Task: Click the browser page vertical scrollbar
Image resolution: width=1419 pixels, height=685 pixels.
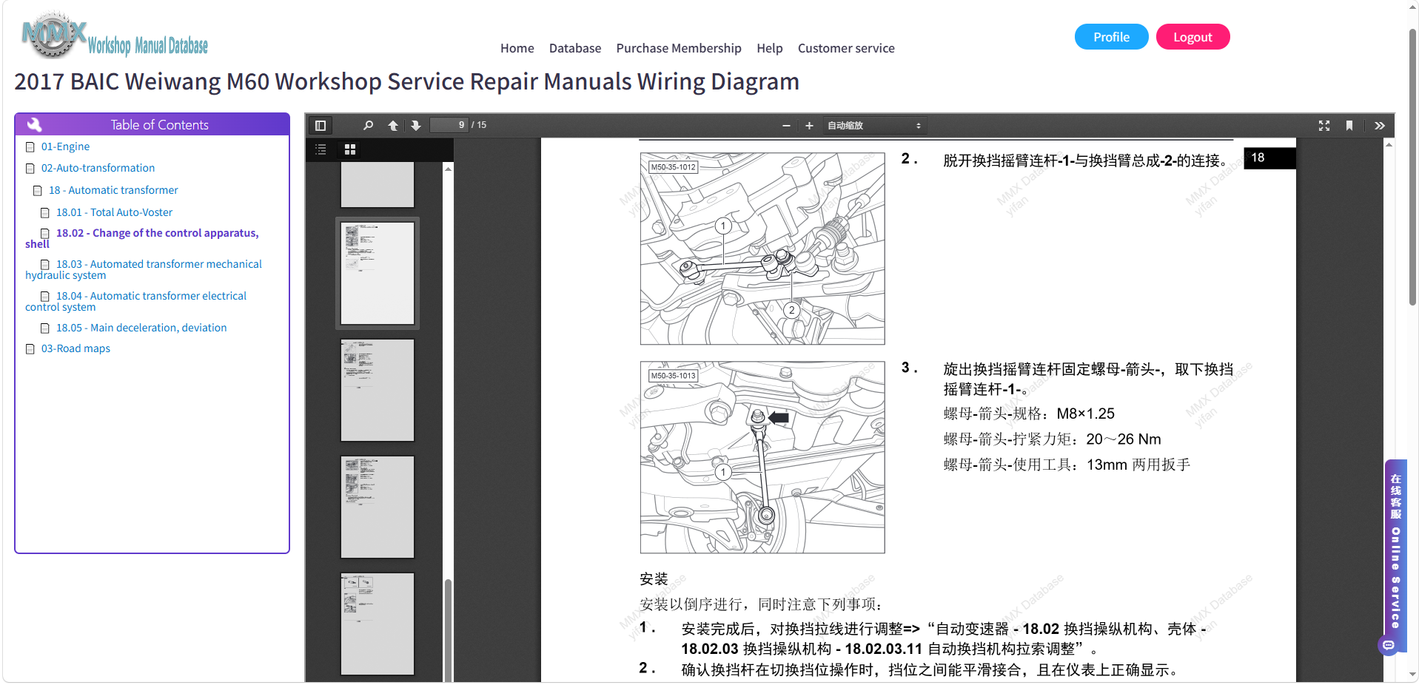Action: pyautogui.click(x=1412, y=166)
